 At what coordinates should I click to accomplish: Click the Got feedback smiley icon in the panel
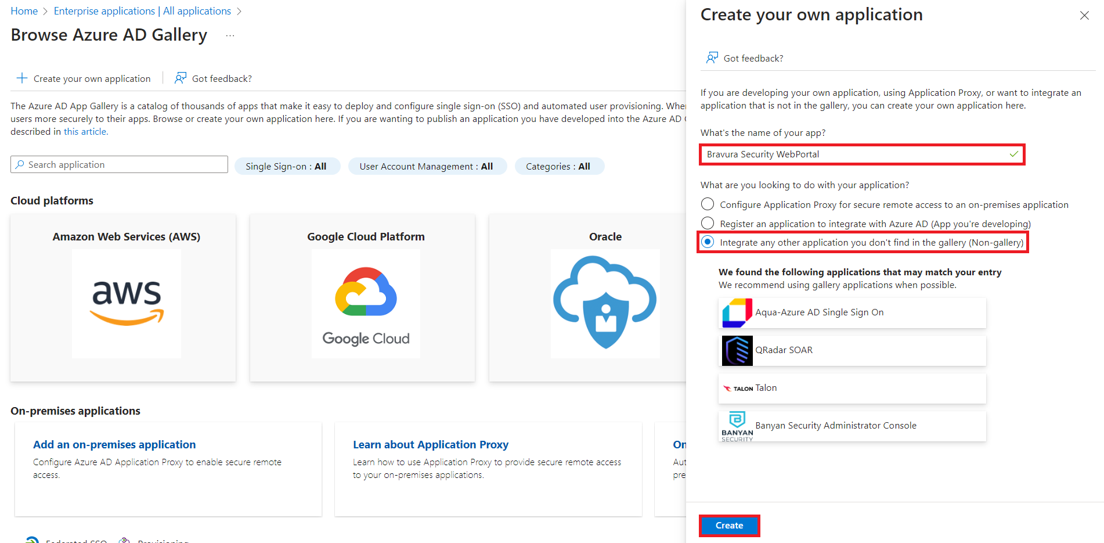tap(712, 57)
